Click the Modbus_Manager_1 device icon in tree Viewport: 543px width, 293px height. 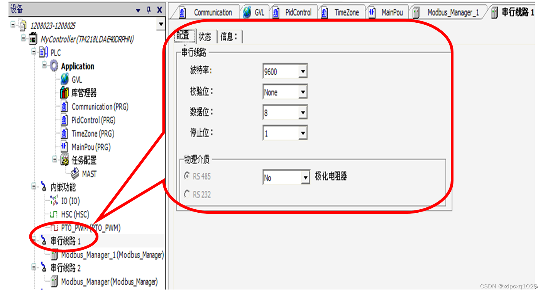[x=54, y=255]
